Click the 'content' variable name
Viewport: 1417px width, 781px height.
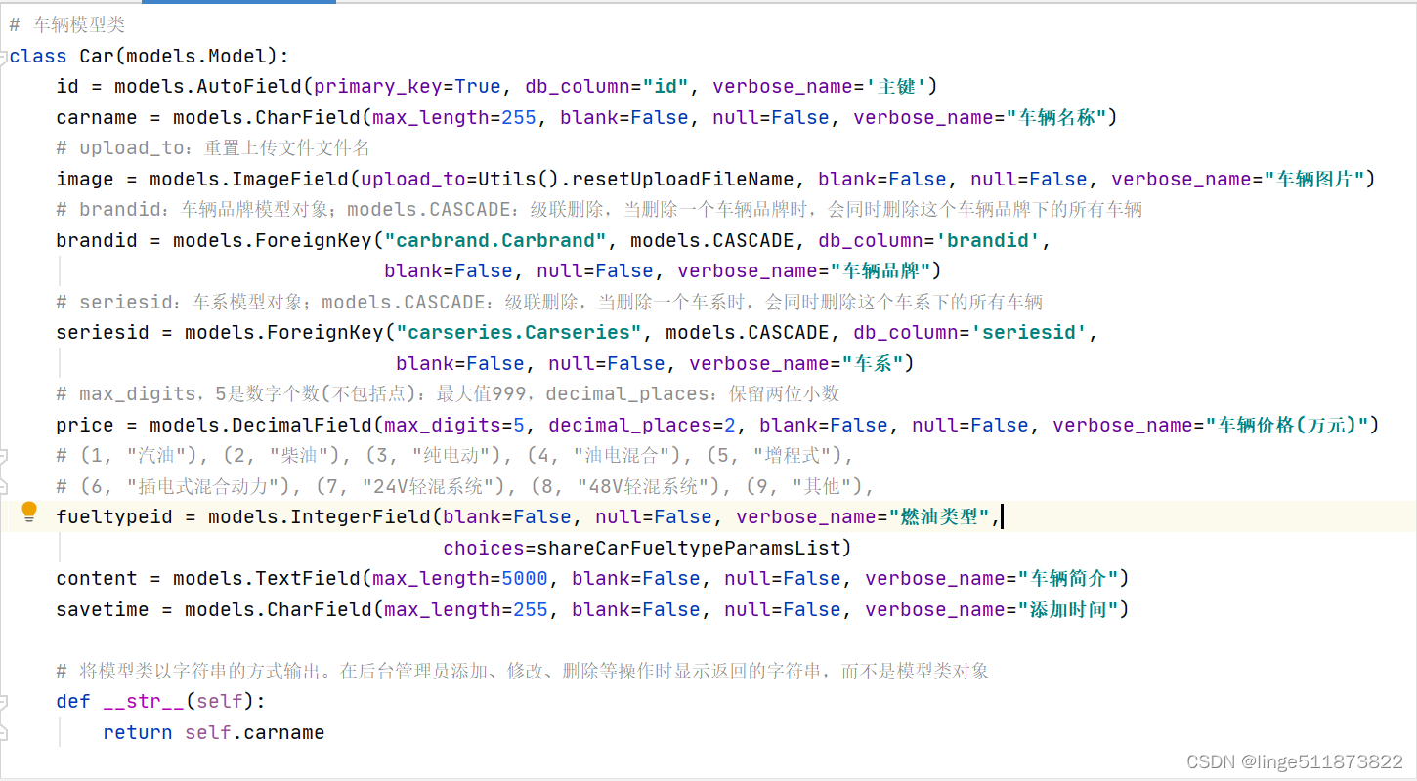pyautogui.click(x=97, y=579)
